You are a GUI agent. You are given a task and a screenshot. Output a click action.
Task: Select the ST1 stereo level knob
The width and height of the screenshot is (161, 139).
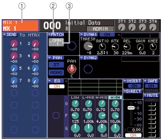coord(122,27)
